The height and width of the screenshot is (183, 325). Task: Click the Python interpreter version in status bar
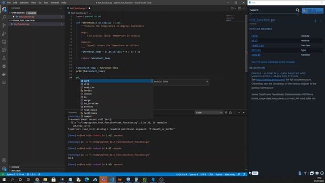coord(16,174)
